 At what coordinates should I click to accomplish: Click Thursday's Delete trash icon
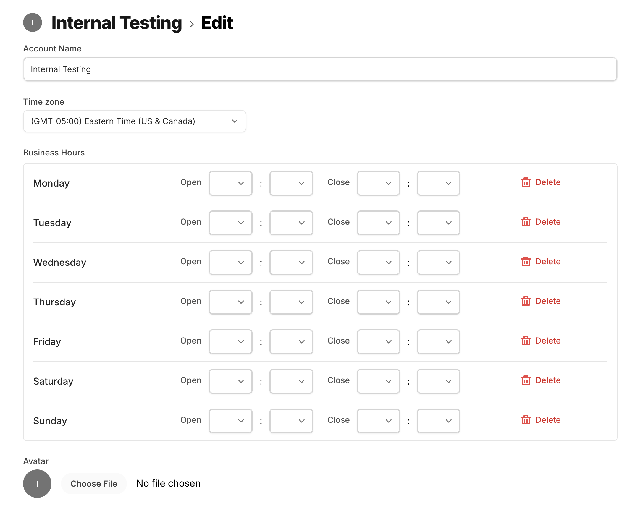click(x=526, y=301)
